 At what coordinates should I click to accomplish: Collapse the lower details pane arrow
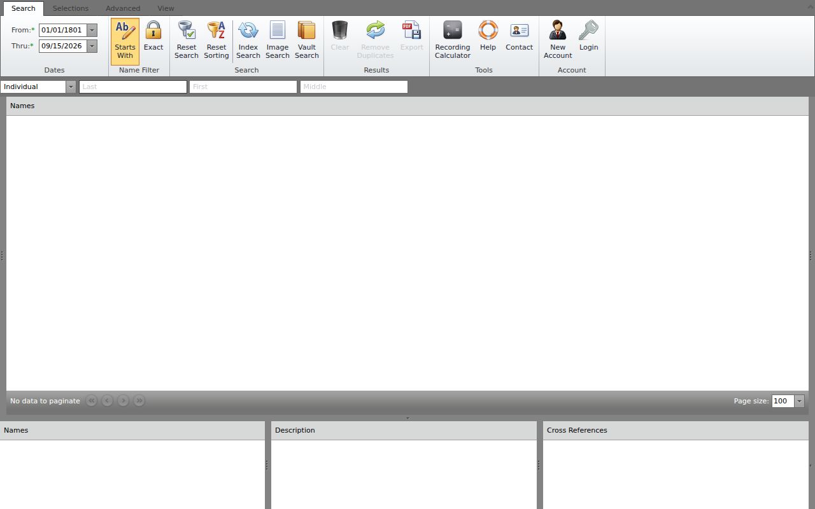point(407,418)
